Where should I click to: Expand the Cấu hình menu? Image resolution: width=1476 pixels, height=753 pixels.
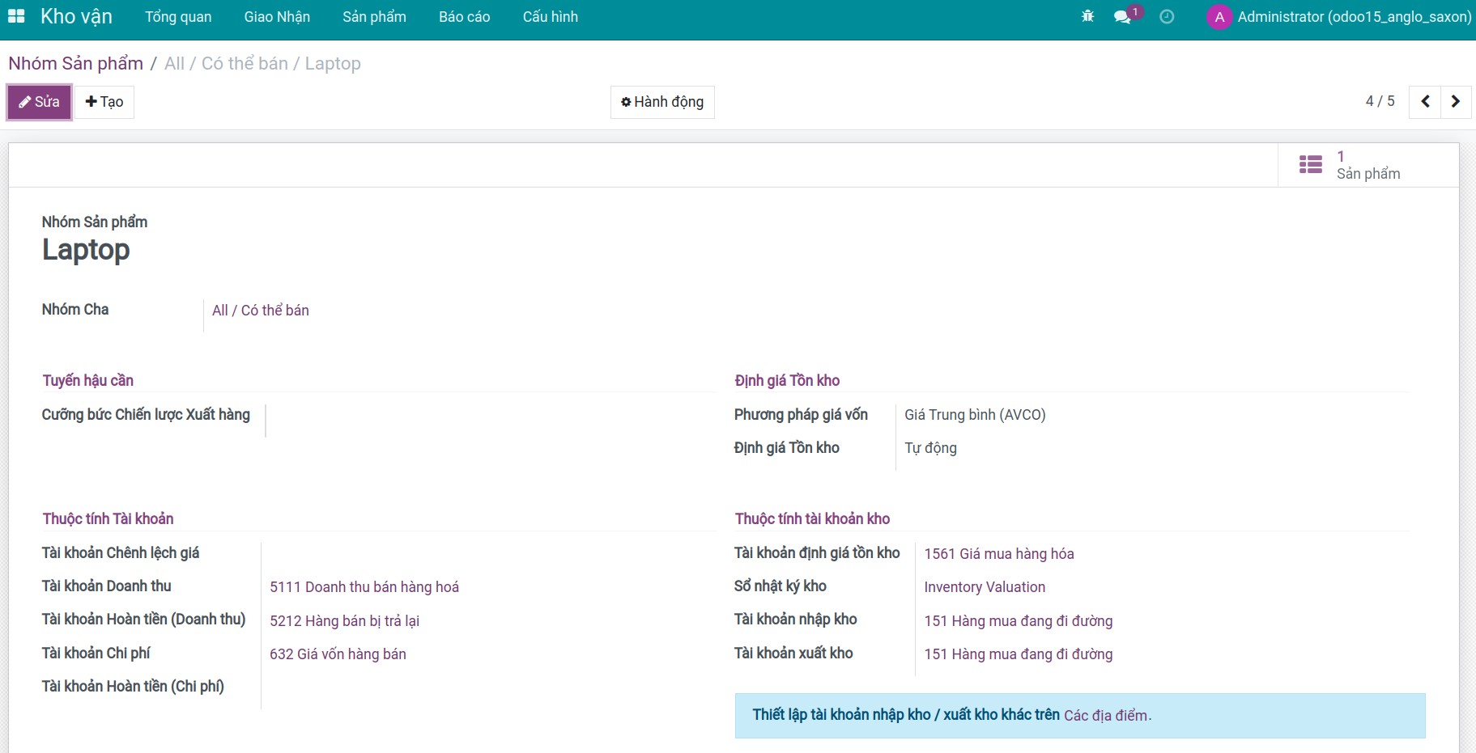(x=550, y=17)
